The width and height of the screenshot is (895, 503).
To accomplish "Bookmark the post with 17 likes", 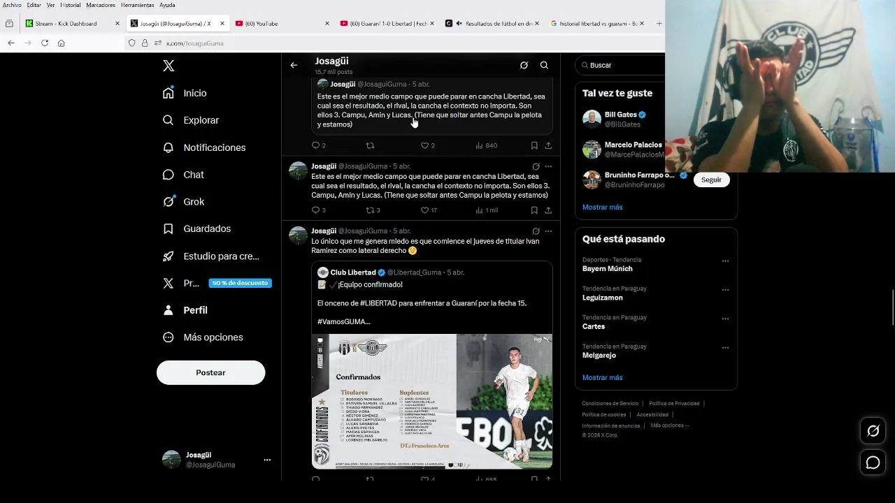I will 534,210.
